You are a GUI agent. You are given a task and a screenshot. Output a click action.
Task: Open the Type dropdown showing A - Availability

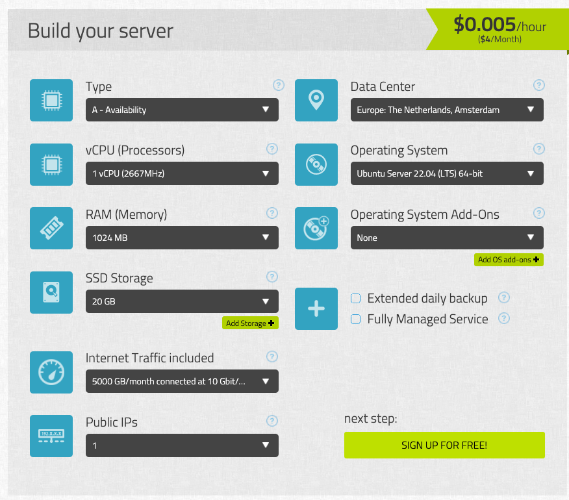point(182,110)
